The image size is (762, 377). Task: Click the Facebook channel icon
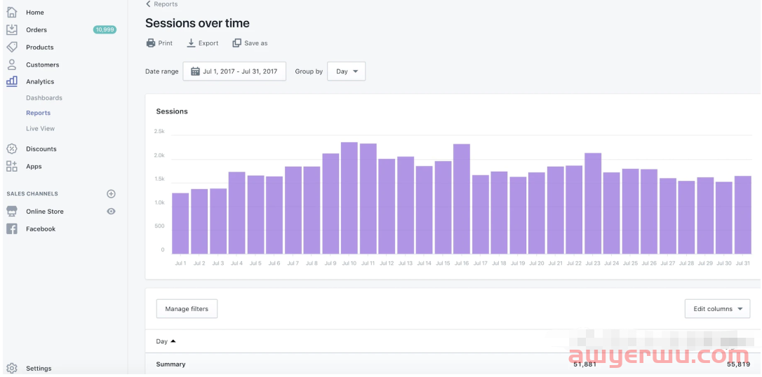[12, 228]
